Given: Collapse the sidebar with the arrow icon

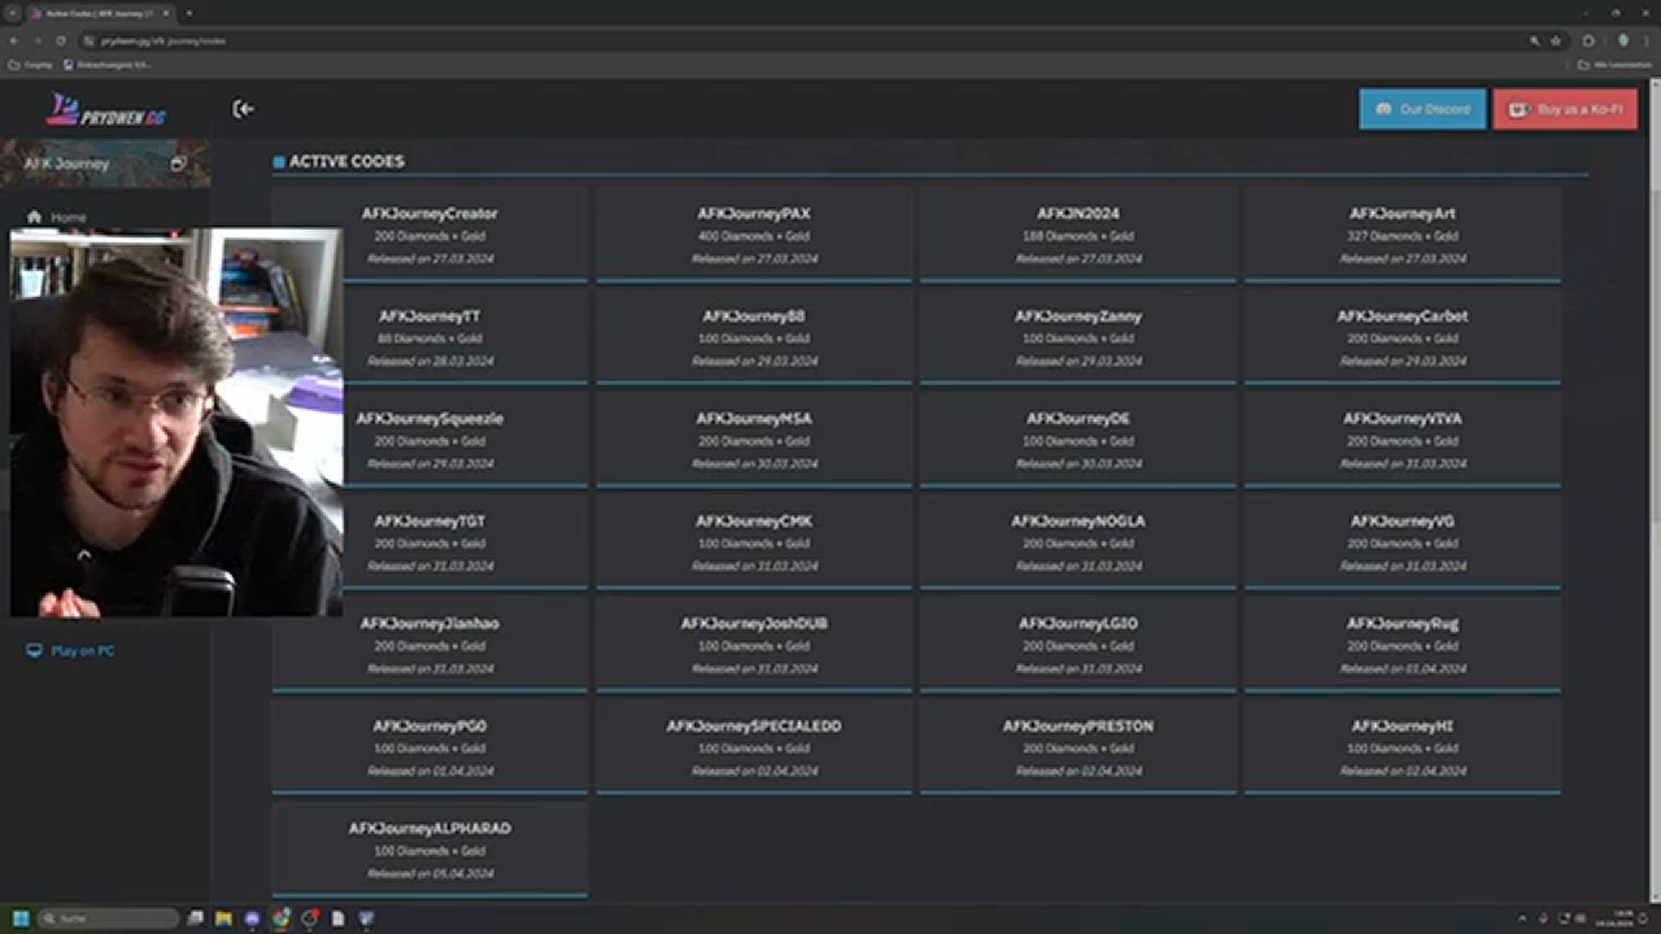Looking at the screenshot, I should (x=243, y=109).
